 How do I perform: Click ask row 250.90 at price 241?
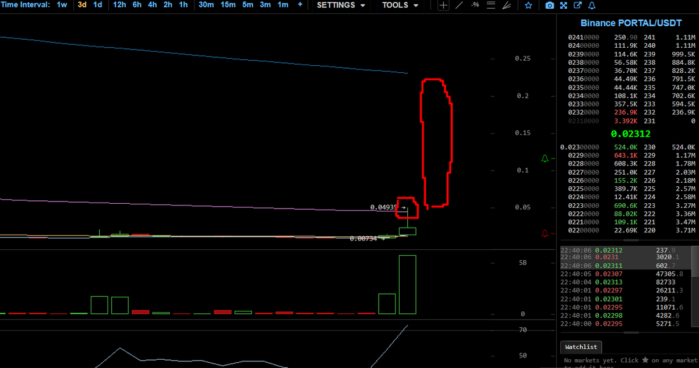628,37
